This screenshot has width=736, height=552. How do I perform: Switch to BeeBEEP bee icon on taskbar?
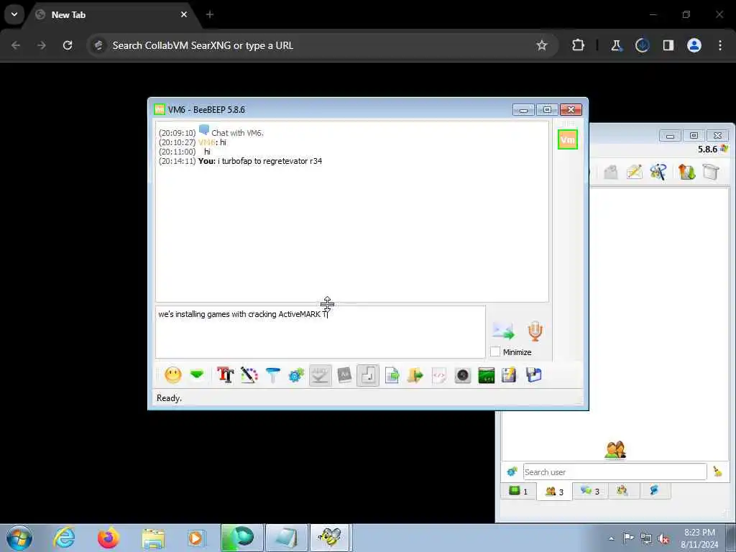(x=329, y=538)
